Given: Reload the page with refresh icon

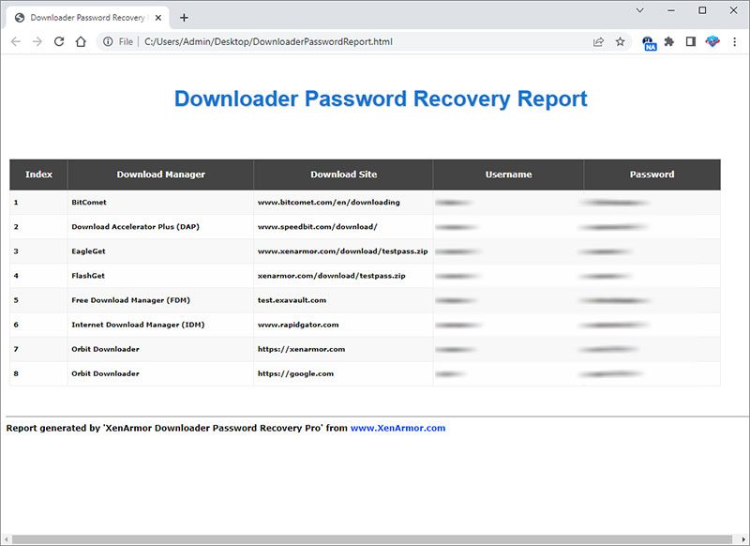Looking at the screenshot, I should pos(59,41).
